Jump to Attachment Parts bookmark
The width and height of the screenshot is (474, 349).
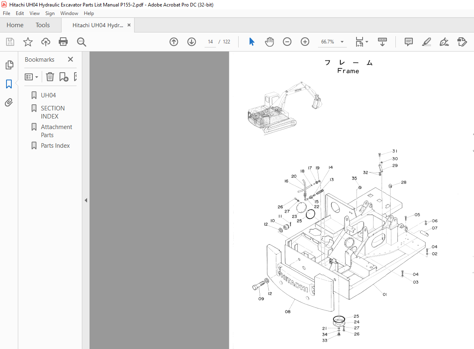point(57,131)
